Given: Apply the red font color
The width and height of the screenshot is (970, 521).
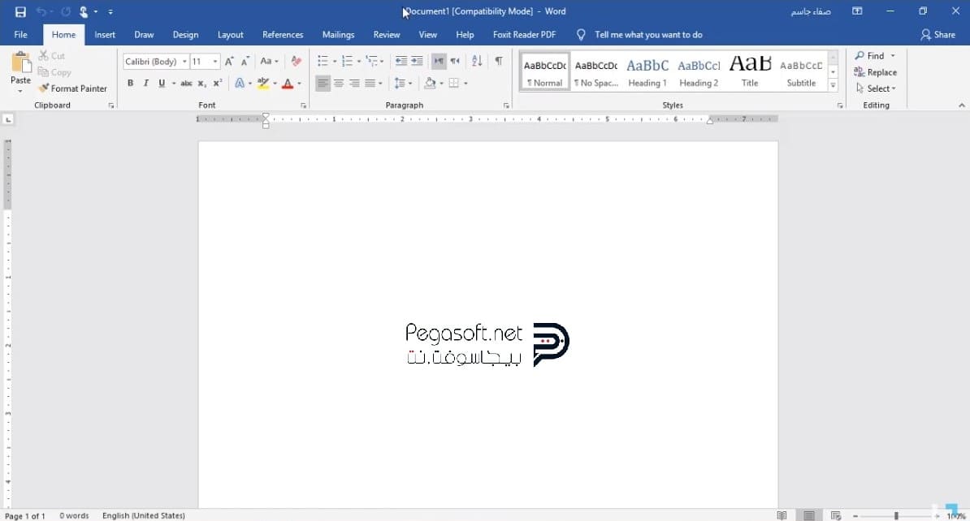Looking at the screenshot, I should (287, 83).
